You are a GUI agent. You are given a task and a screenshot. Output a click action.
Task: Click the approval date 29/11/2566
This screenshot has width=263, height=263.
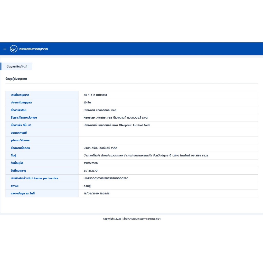point(91,163)
